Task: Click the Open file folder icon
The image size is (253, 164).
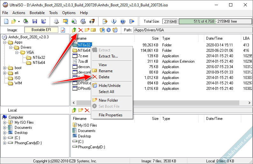Action: click(14, 21)
